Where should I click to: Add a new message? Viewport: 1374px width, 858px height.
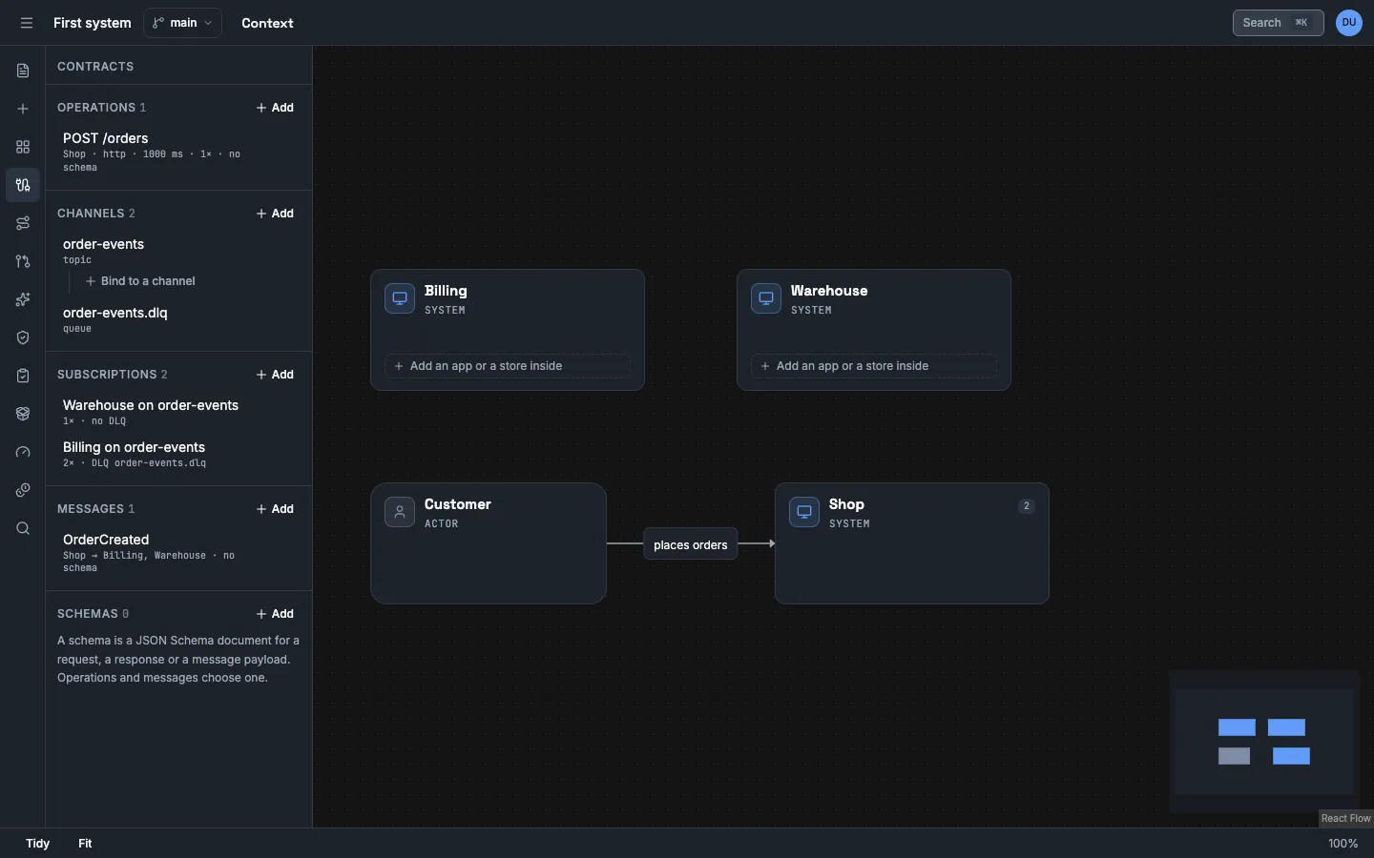coord(275,509)
